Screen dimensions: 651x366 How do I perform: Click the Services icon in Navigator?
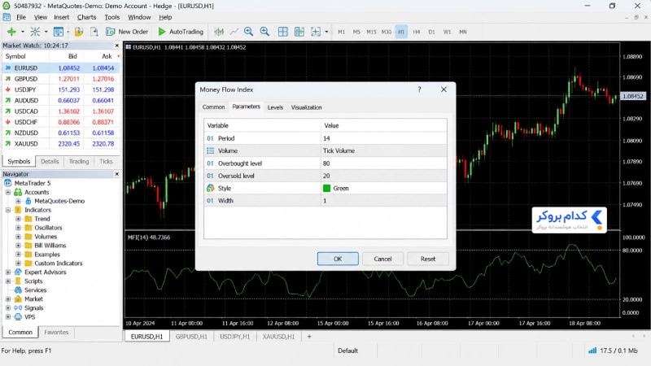click(x=18, y=290)
